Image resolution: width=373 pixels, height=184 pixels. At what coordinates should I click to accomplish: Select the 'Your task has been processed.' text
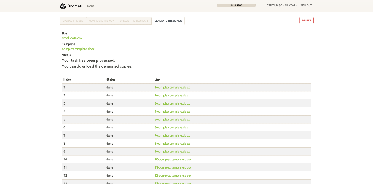(89, 61)
